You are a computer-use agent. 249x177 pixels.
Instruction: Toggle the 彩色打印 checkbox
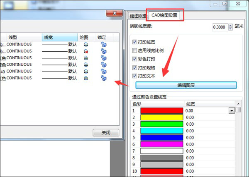click(x=134, y=59)
